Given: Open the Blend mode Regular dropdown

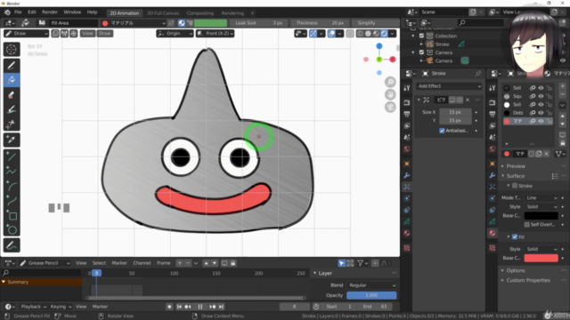Looking at the screenshot, I should click(x=371, y=285).
